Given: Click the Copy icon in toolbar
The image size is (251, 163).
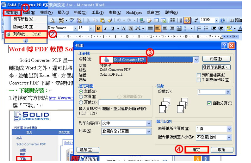Looking at the screenshot, I should click(95, 20).
